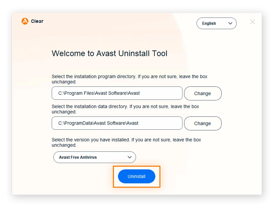Click the 'Select the installation data directory' text
The width and height of the screenshot is (274, 207).
pos(90,107)
